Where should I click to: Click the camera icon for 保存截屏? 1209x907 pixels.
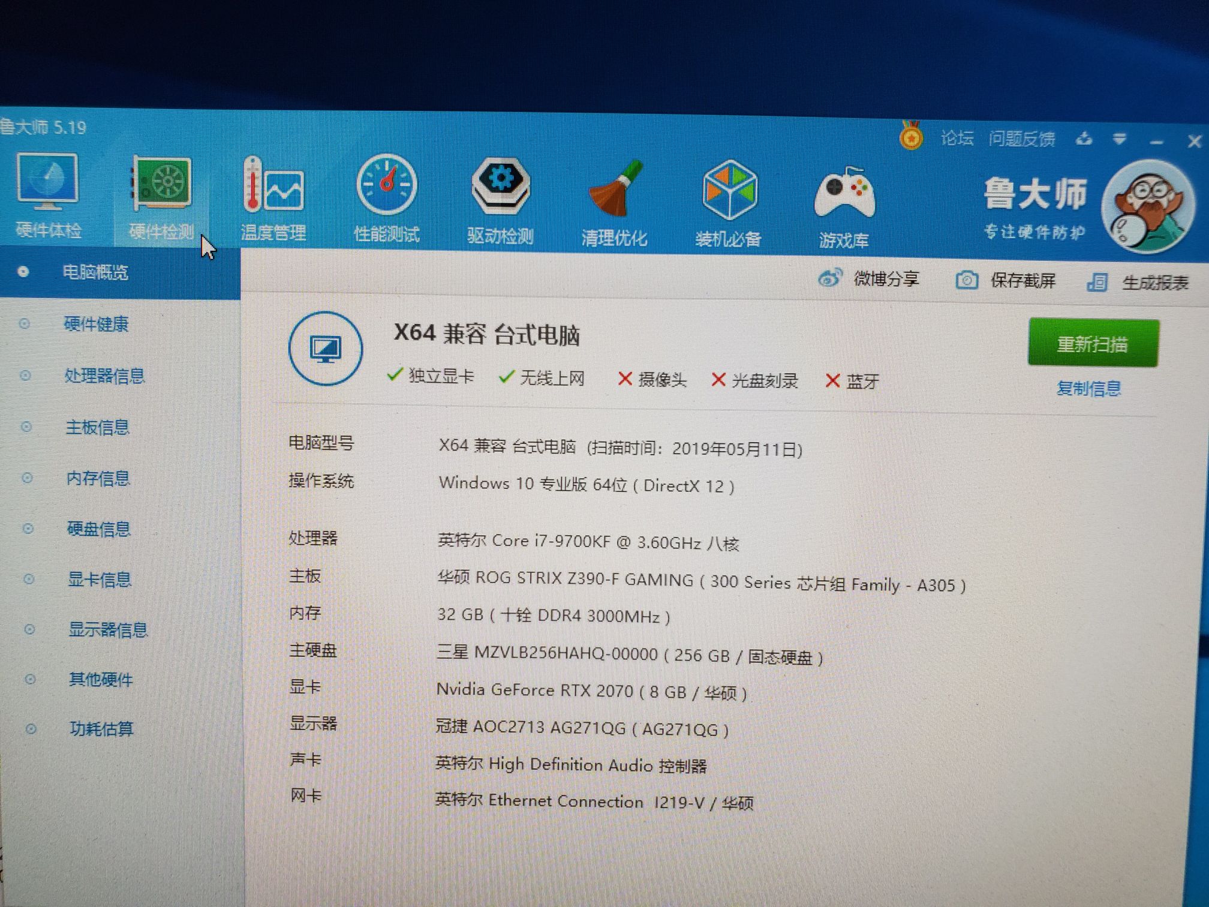(967, 280)
